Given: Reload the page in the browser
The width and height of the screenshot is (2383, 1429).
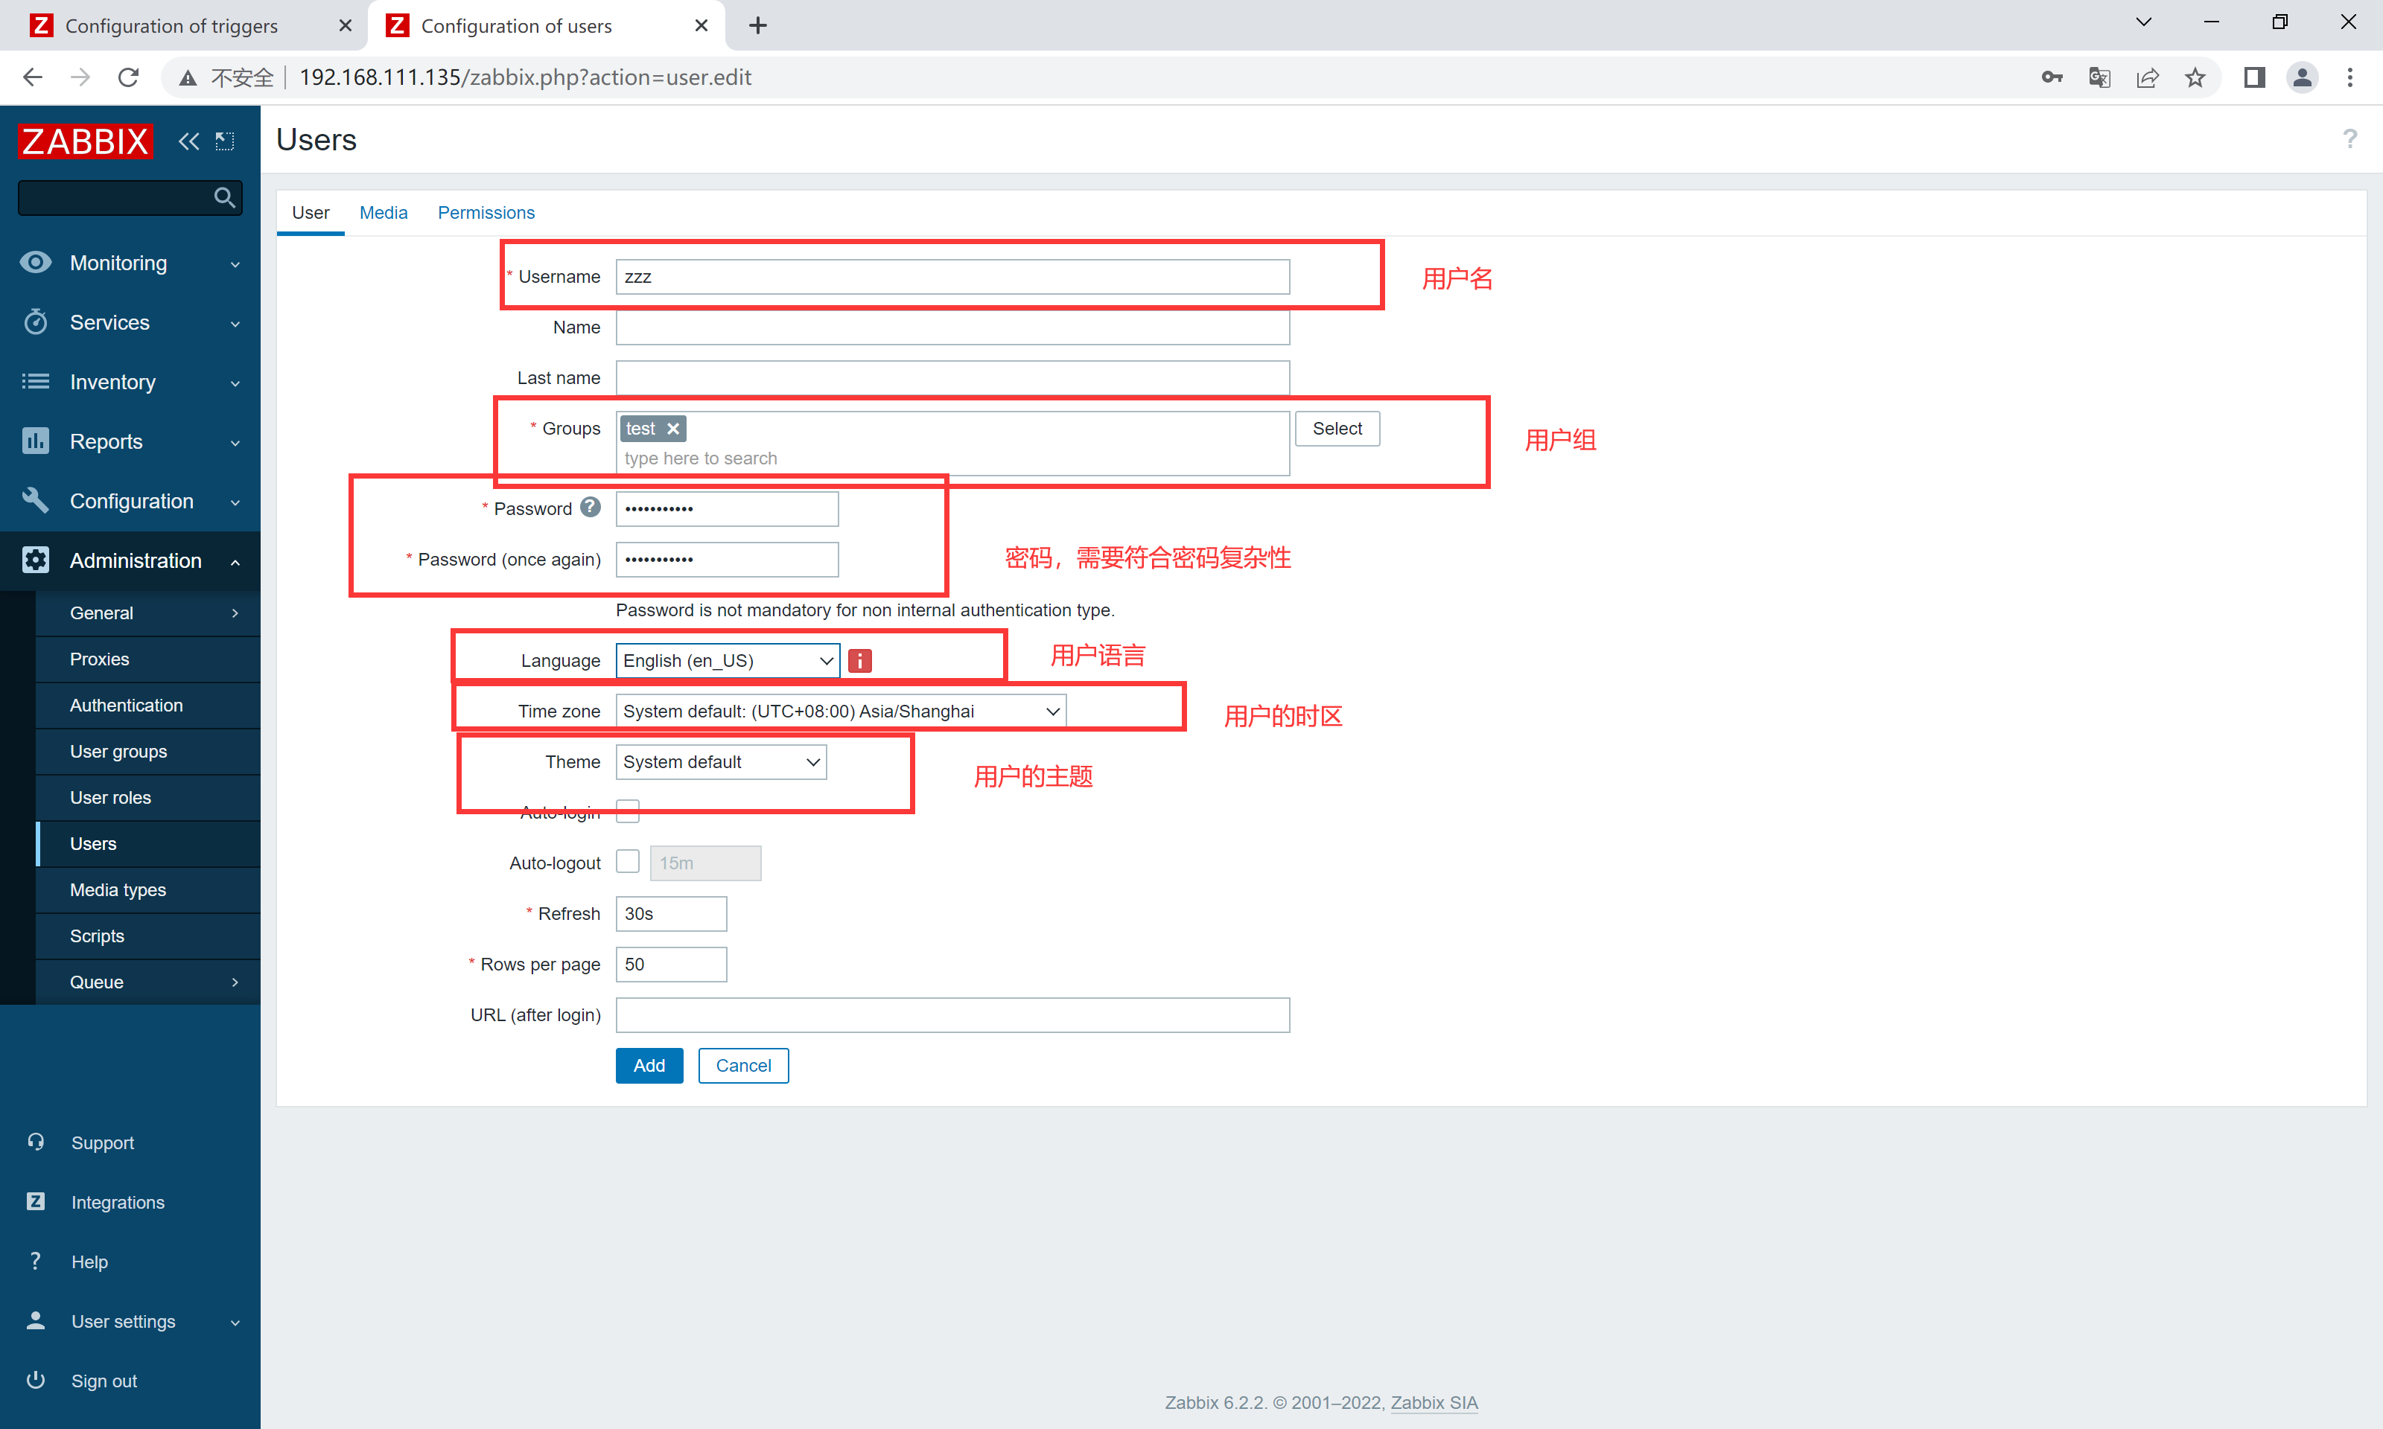Looking at the screenshot, I should coord(128,78).
